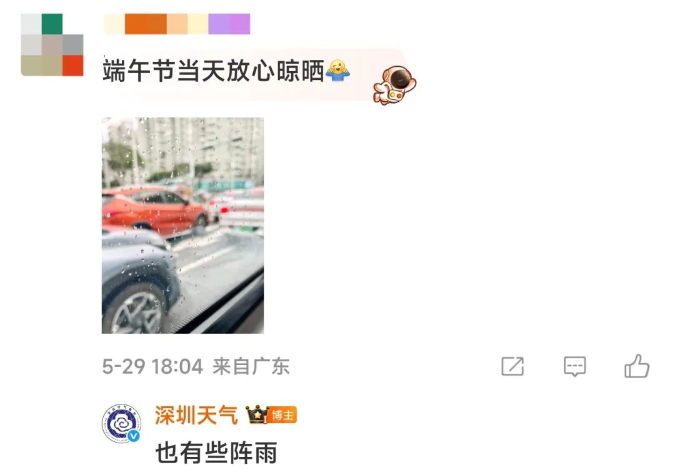Image resolution: width=675 pixels, height=470 pixels.
Task: Click the pixelated commenter avatar
Action: click(52, 45)
